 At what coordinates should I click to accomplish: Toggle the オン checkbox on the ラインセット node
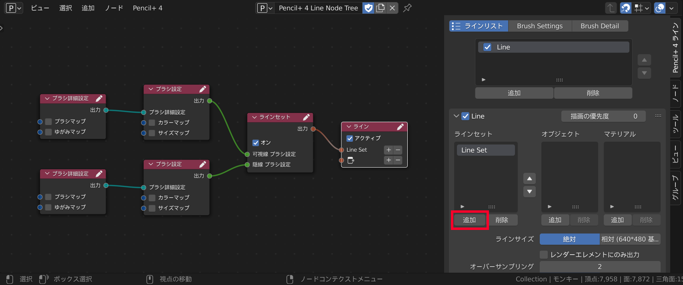pos(256,143)
